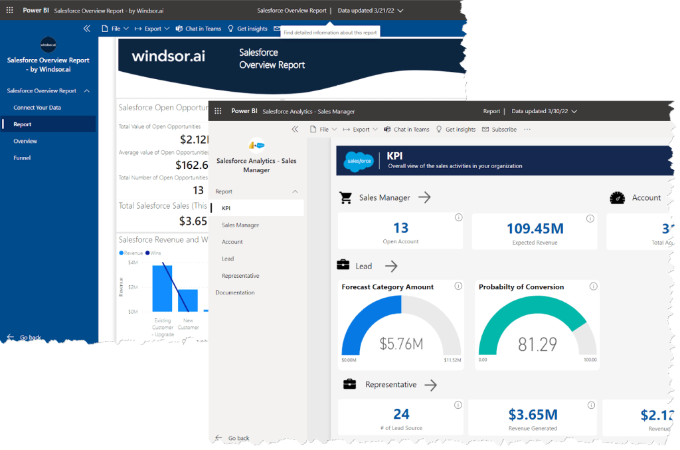Click the Sales Manager shopping cart icon
This screenshot has height=450, width=680.
[346, 197]
